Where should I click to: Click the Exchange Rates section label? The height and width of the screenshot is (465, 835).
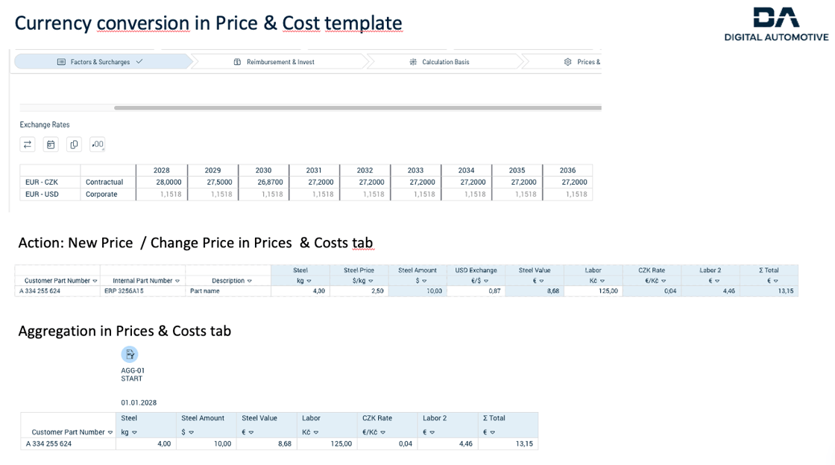point(45,124)
